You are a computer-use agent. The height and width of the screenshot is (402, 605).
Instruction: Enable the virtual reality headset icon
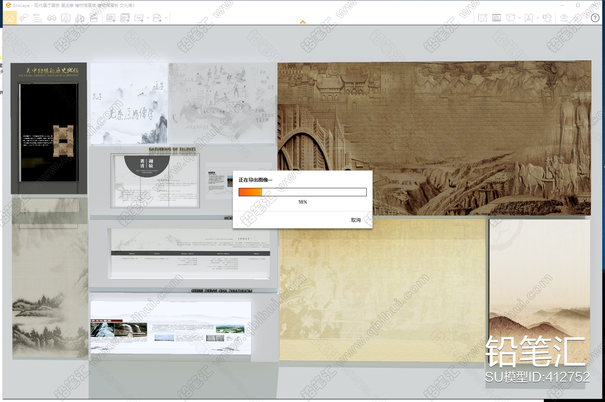547,18
